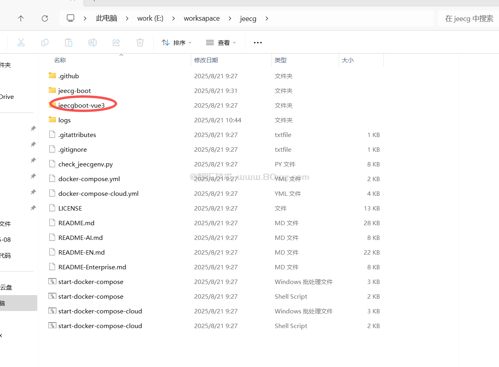Click the README.md file icon
The width and height of the screenshot is (499, 367).
[52, 222]
